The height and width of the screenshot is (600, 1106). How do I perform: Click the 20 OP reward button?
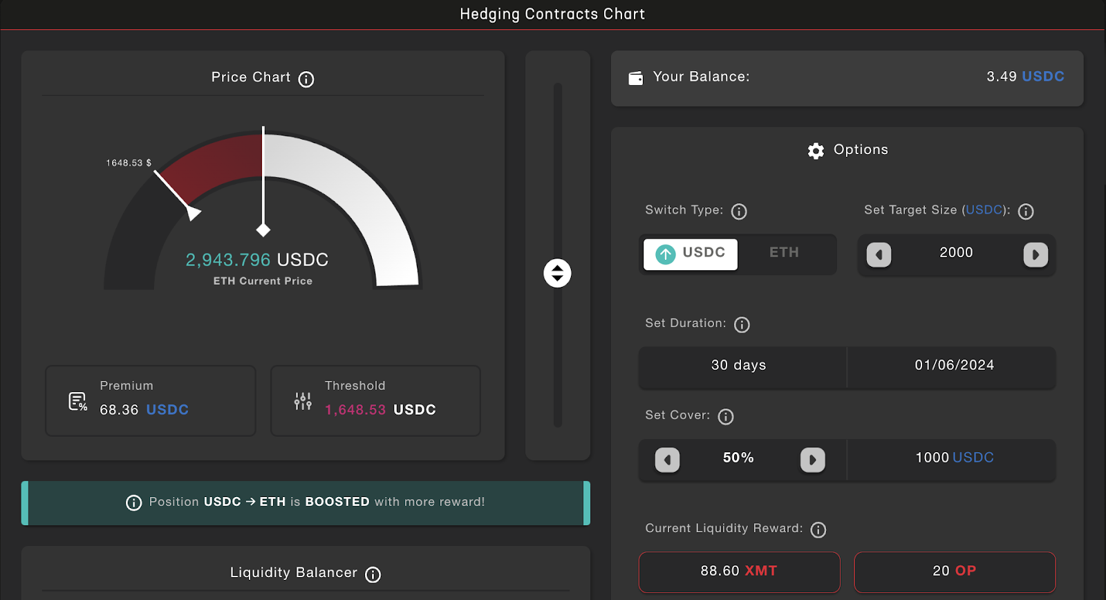point(955,572)
